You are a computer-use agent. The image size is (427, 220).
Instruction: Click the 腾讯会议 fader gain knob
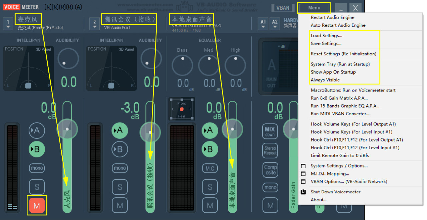pyautogui.click(x=150, y=132)
